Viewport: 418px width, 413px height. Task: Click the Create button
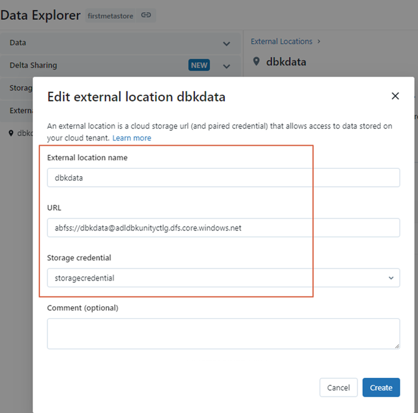pos(381,387)
